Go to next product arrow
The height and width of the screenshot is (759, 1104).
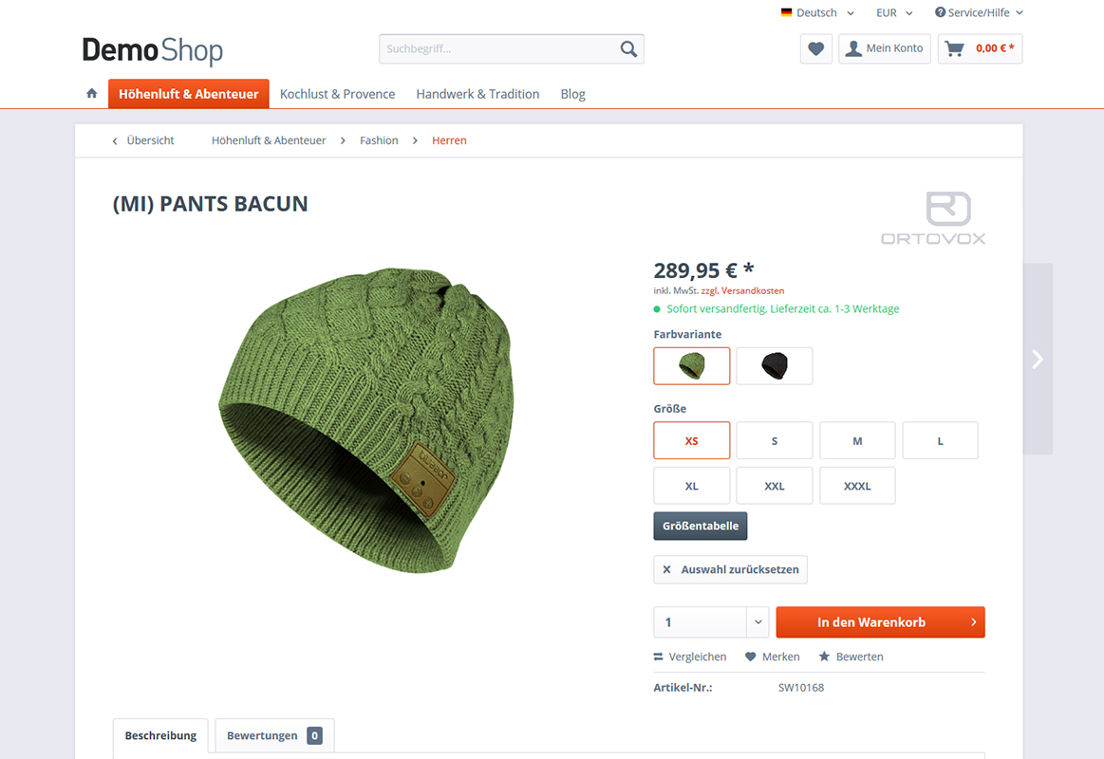(1038, 359)
